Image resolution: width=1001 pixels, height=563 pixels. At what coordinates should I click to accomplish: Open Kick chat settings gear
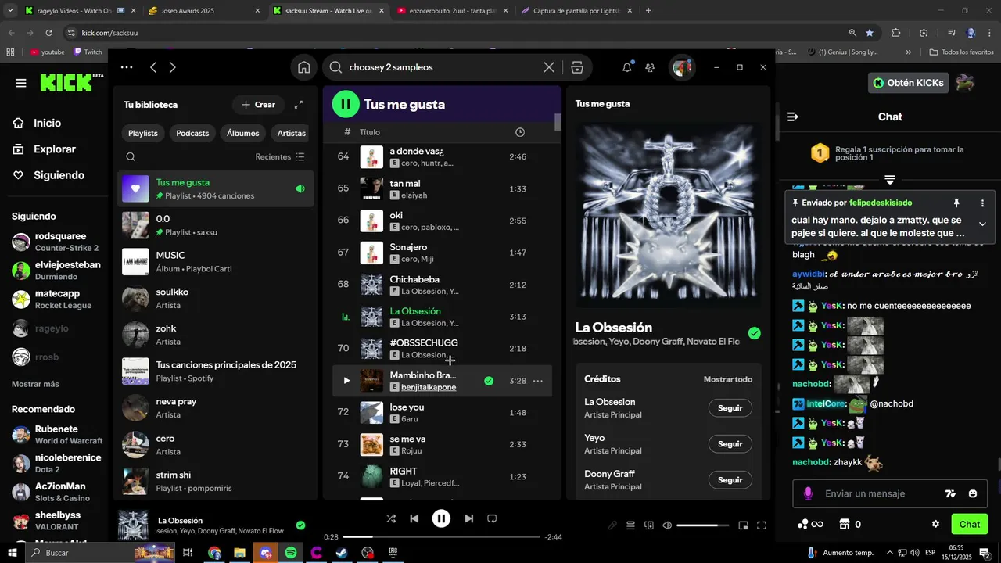935,525
